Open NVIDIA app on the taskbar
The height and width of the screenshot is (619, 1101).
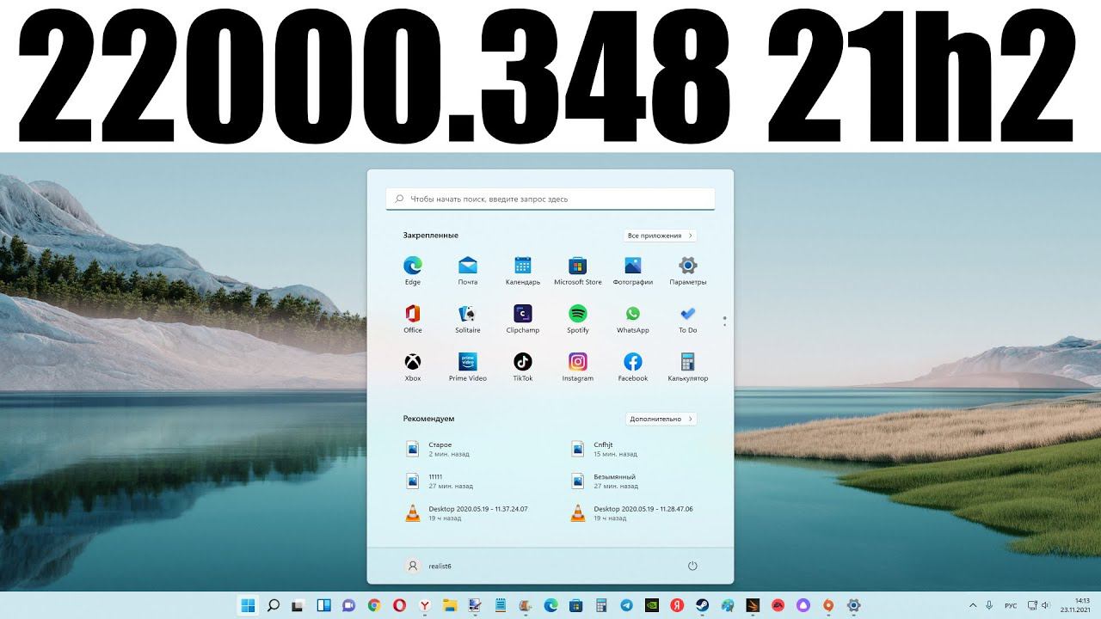652,605
